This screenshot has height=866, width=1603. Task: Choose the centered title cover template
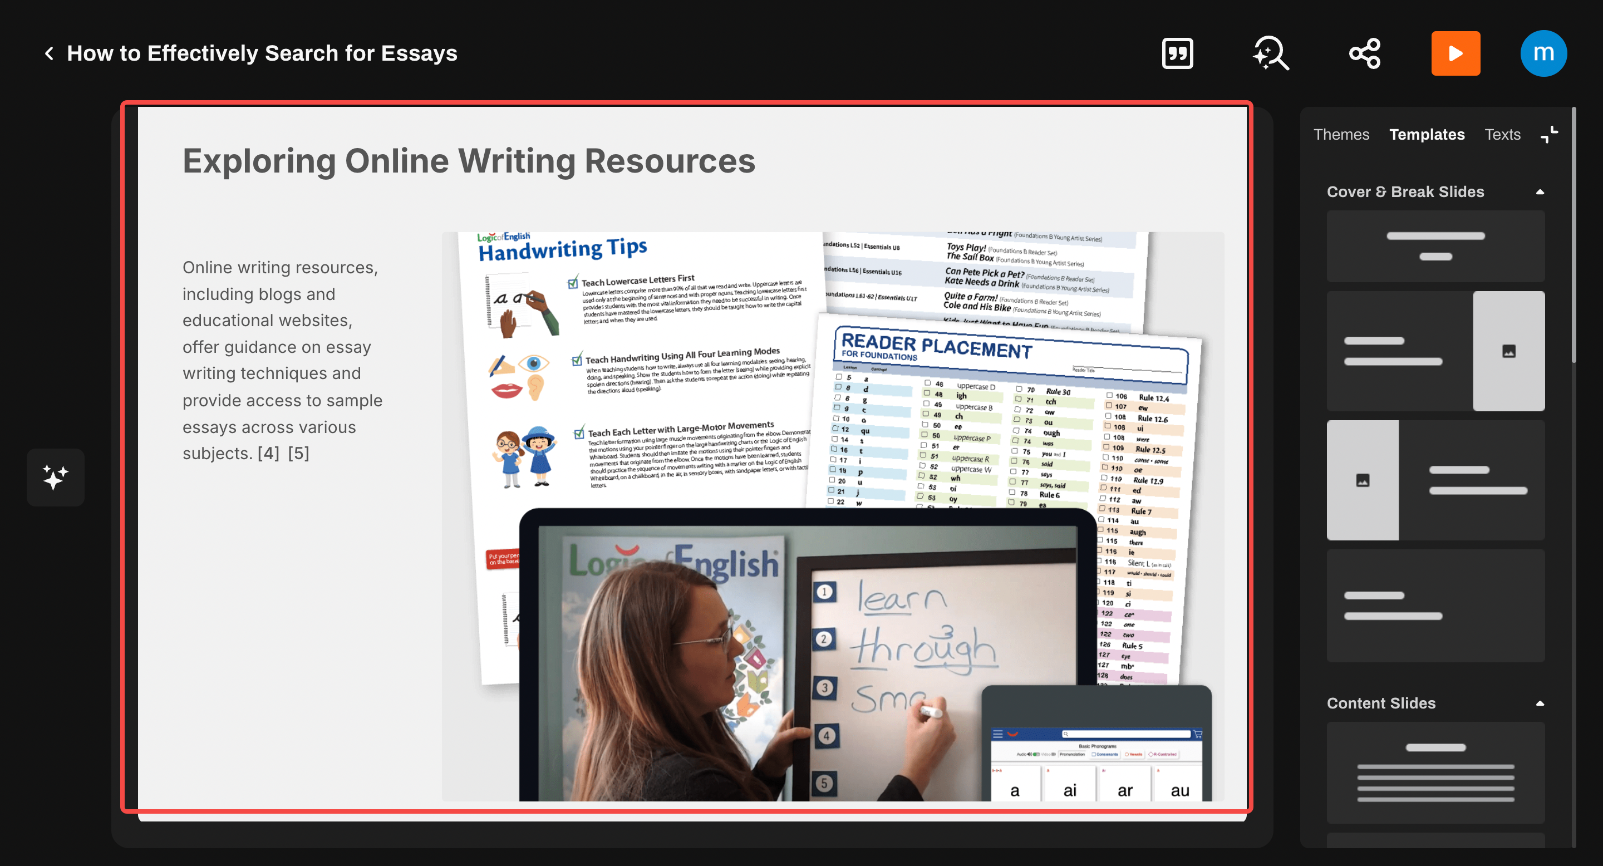coord(1435,247)
